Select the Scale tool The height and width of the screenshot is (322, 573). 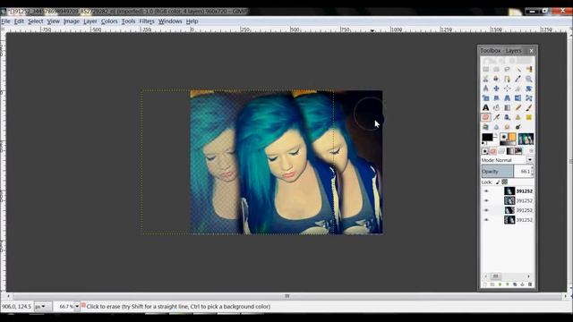click(x=485, y=97)
